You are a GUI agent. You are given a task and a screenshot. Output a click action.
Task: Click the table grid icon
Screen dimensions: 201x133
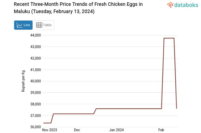pyautogui.click(x=39, y=25)
